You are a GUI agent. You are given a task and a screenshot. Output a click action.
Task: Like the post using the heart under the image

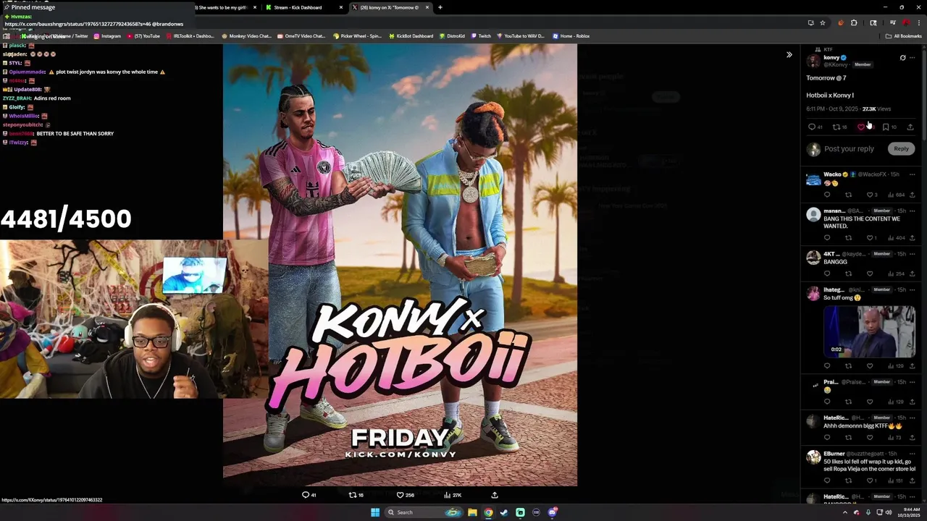(400, 495)
